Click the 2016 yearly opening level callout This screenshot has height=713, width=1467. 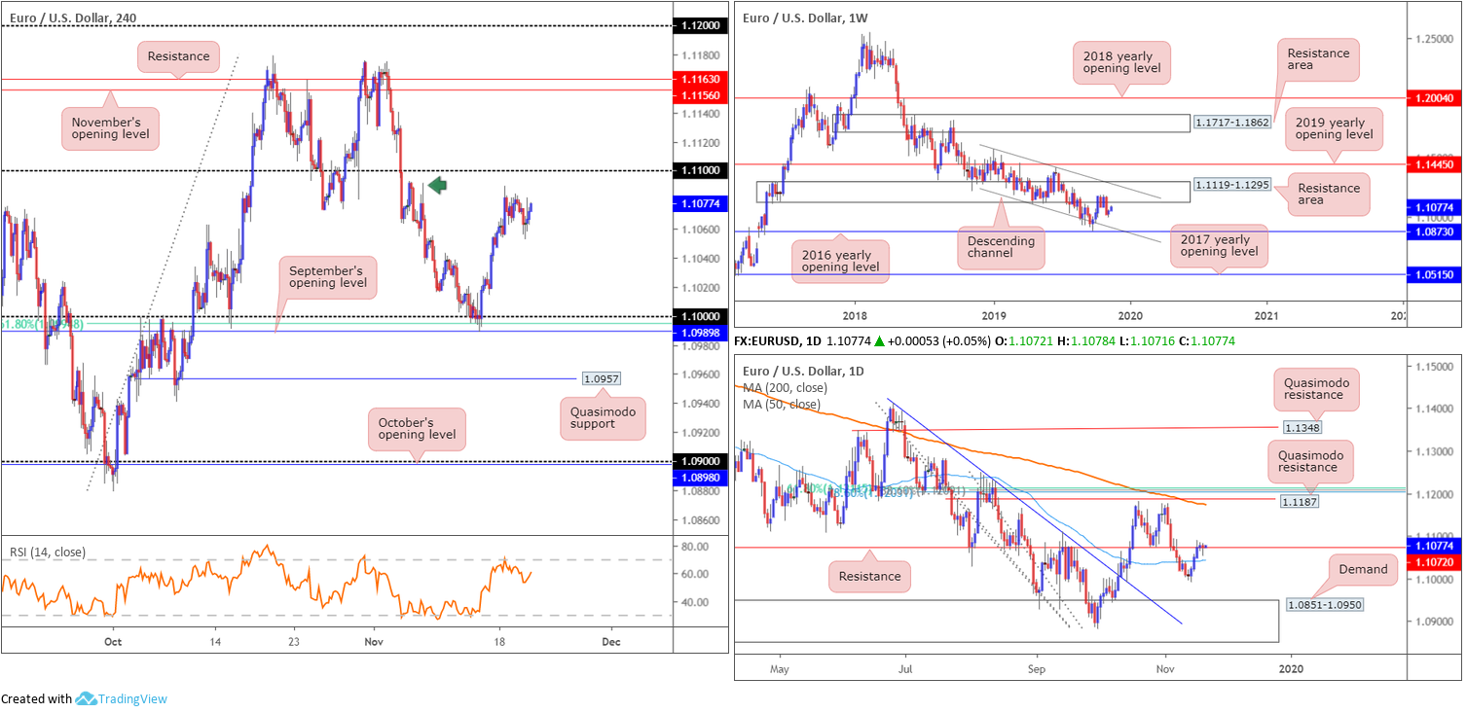(x=842, y=260)
